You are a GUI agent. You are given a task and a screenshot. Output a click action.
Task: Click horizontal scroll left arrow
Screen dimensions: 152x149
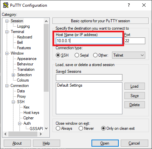tap(5, 134)
